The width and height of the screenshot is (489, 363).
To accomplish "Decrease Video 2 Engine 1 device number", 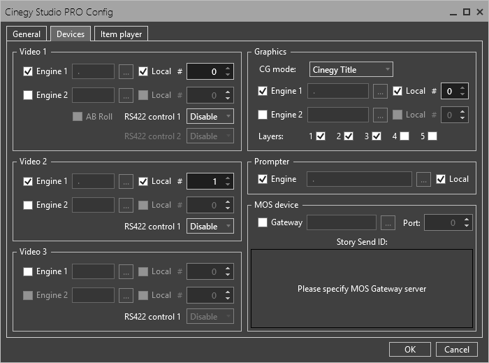I will click(x=228, y=185).
